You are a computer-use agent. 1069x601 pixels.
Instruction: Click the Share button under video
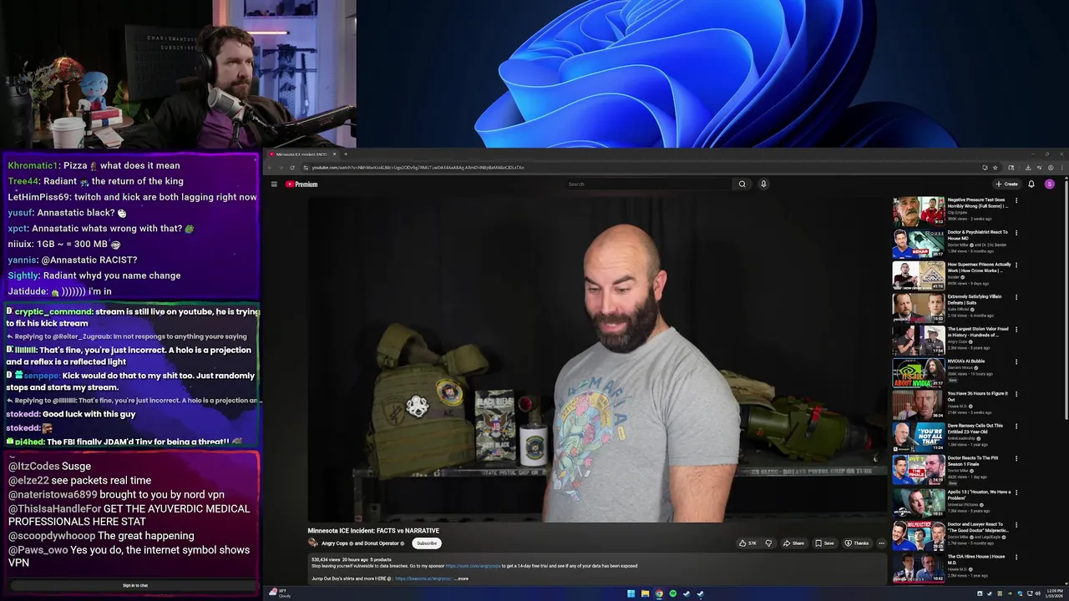tap(793, 543)
